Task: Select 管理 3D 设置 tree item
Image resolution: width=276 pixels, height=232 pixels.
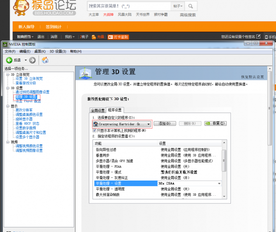Action: (x=26, y=96)
